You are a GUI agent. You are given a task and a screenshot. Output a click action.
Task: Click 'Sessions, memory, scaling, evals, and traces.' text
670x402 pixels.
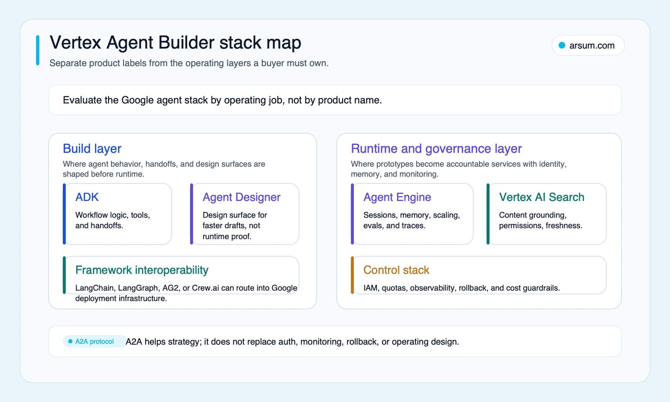(412, 220)
